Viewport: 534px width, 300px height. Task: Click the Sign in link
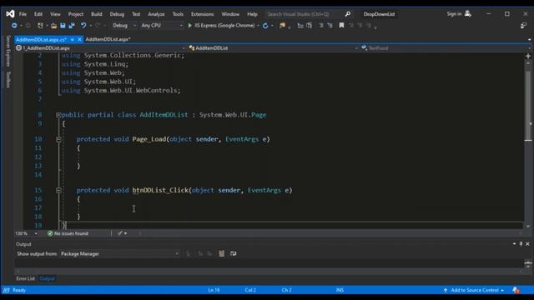[x=454, y=14]
